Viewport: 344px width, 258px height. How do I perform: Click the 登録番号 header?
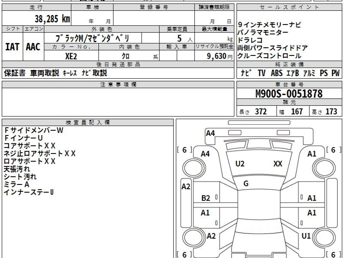click(154, 8)
